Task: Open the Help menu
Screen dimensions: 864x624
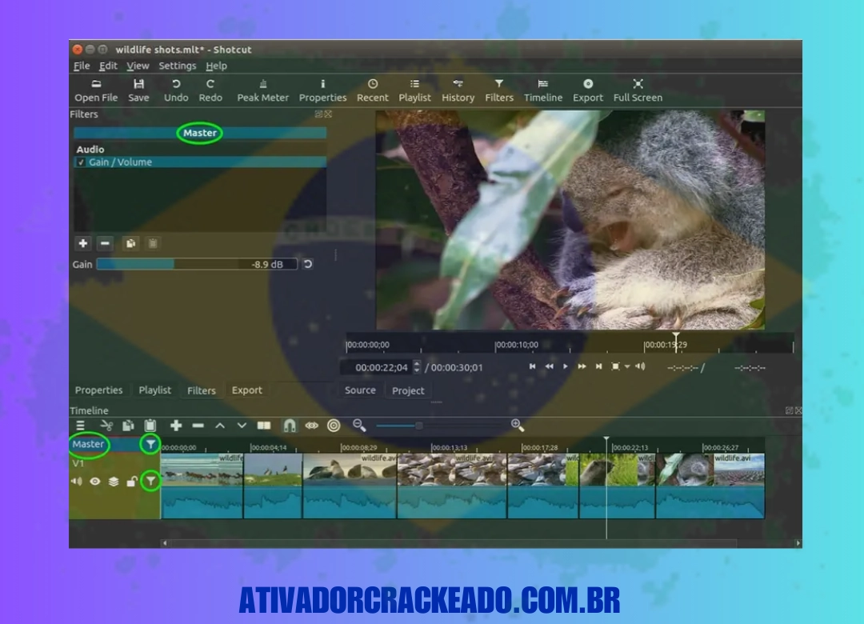Action: click(x=217, y=66)
